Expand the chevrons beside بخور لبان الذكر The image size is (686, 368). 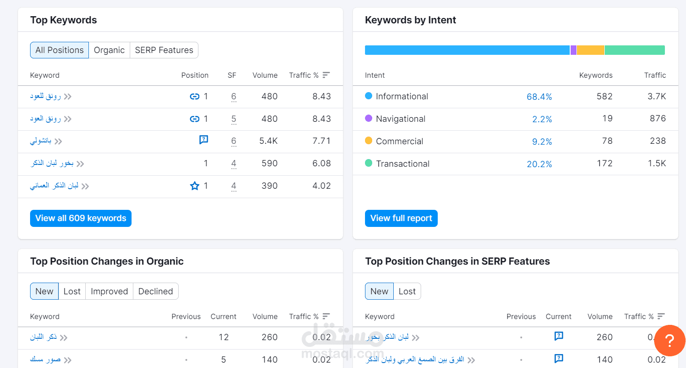point(80,164)
